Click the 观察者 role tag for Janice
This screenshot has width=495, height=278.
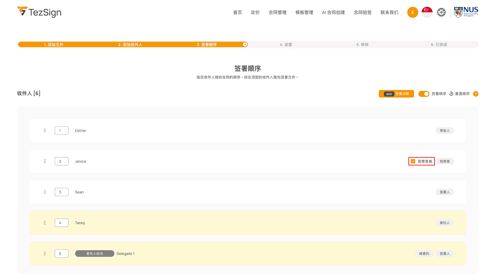pos(444,161)
